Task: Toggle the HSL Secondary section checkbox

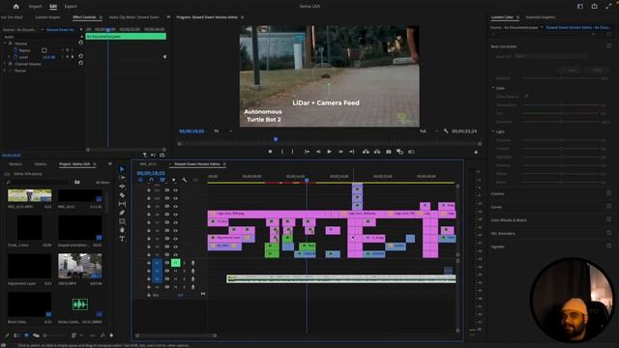Action: [608, 233]
